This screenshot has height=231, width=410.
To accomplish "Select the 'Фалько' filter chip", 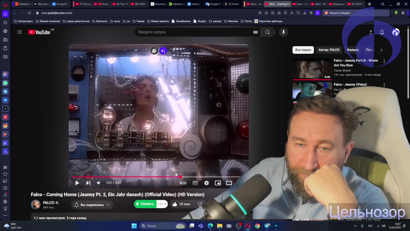I will point(353,50).
